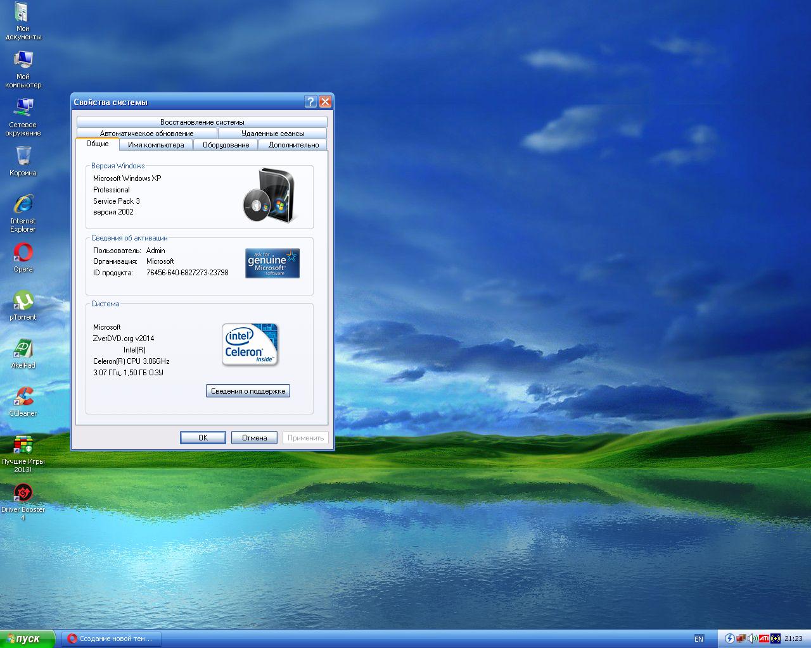Select the Автоматическое обновление tab

[x=146, y=134]
